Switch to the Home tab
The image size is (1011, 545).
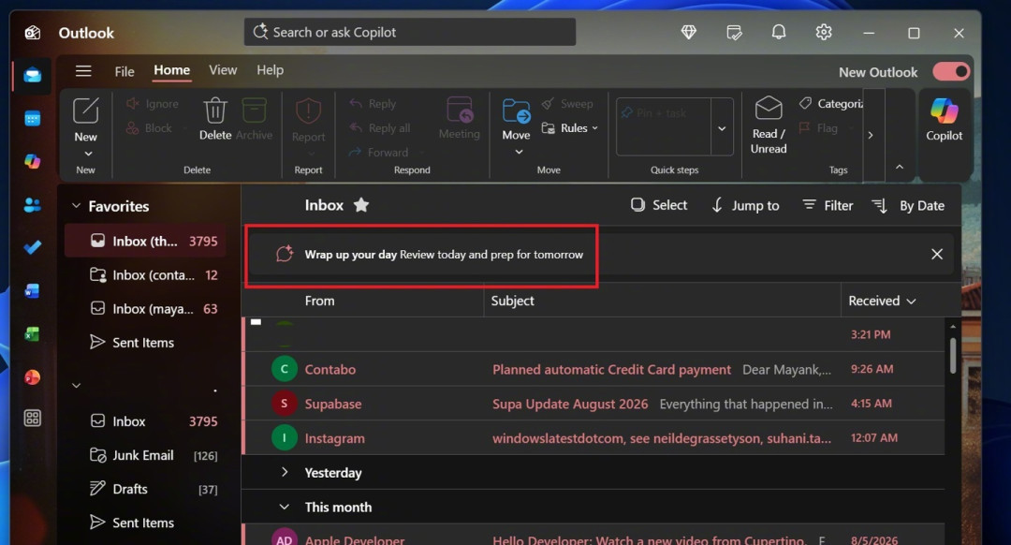click(x=171, y=70)
